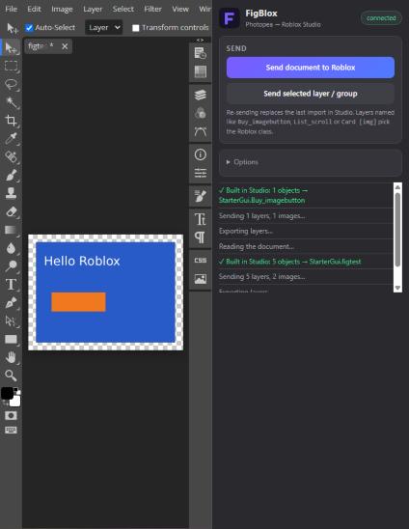Select the Hand tool
Viewport: 409px width, 529px height.
[11, 357]
